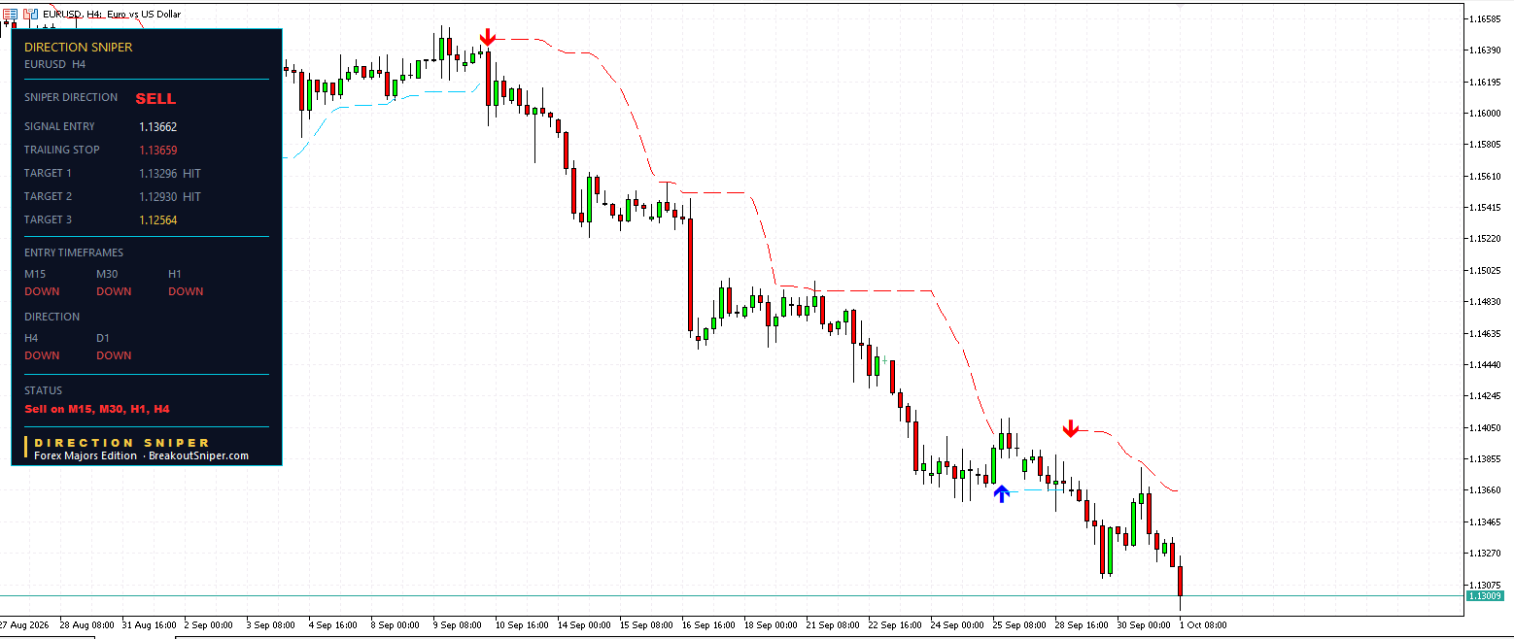Click the DOWN status under H4
The width and height of the screenshot is (1514, 639).
point(42,355)
